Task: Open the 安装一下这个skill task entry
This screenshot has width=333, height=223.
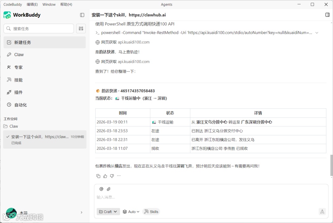Action: [45, 139]
